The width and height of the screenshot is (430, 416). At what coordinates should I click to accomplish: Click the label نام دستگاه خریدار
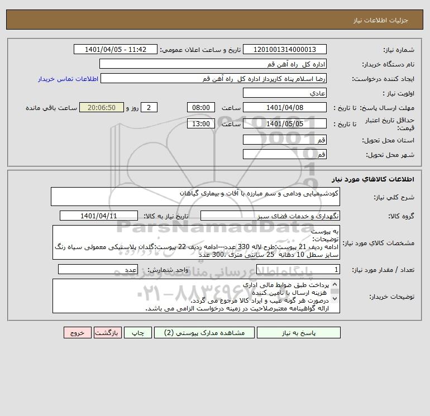[x=388, y=64]
